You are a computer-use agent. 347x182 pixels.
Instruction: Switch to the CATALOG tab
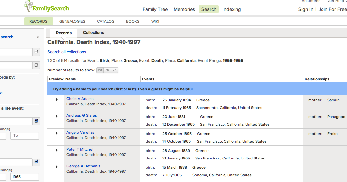click(106, 21)
